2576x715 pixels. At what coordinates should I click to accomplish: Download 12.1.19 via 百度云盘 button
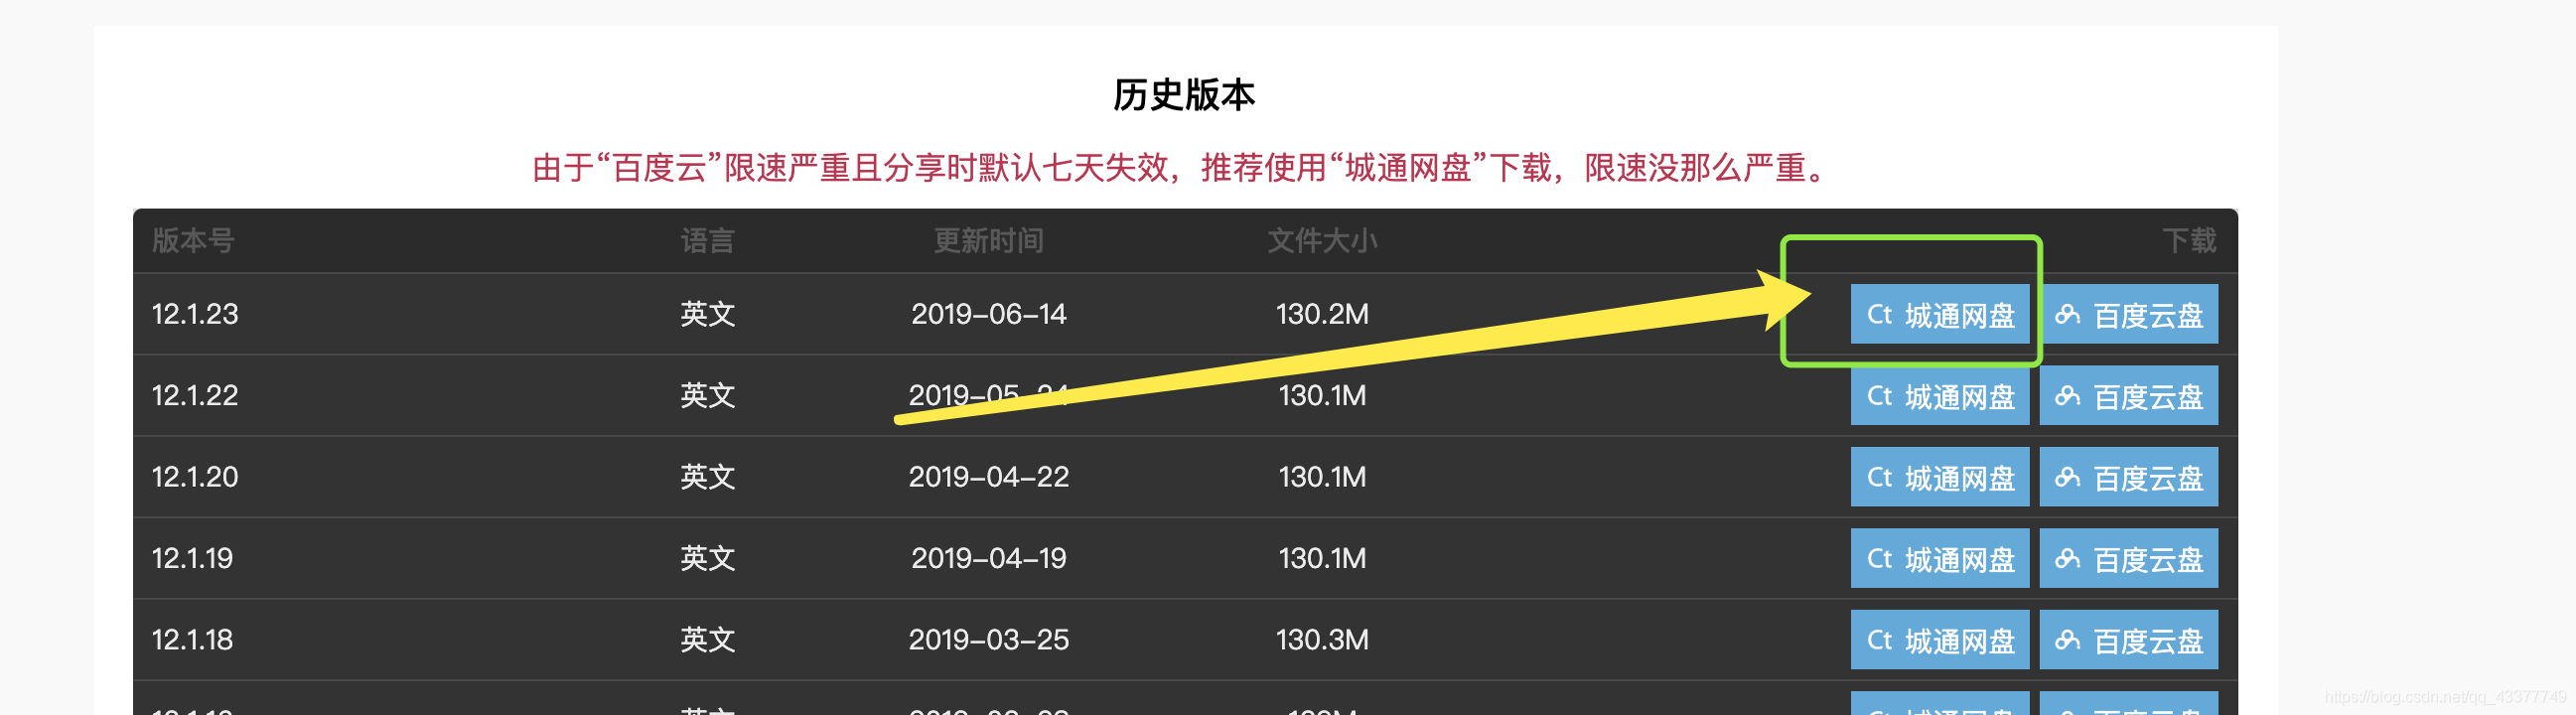tap(2128, 558)
